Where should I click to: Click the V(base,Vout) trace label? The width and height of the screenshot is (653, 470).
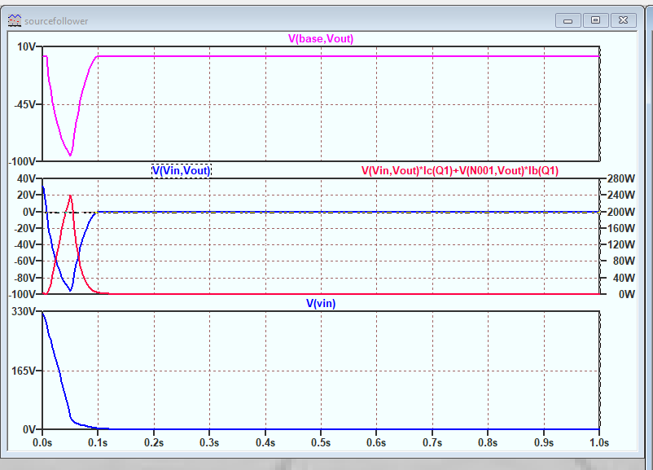click(321, 39)
